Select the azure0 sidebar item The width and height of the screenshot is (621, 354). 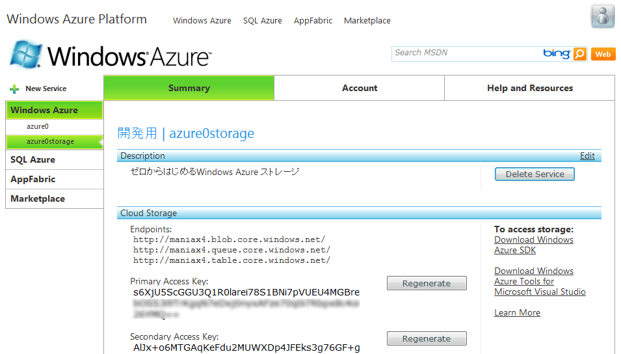point(38,126)
